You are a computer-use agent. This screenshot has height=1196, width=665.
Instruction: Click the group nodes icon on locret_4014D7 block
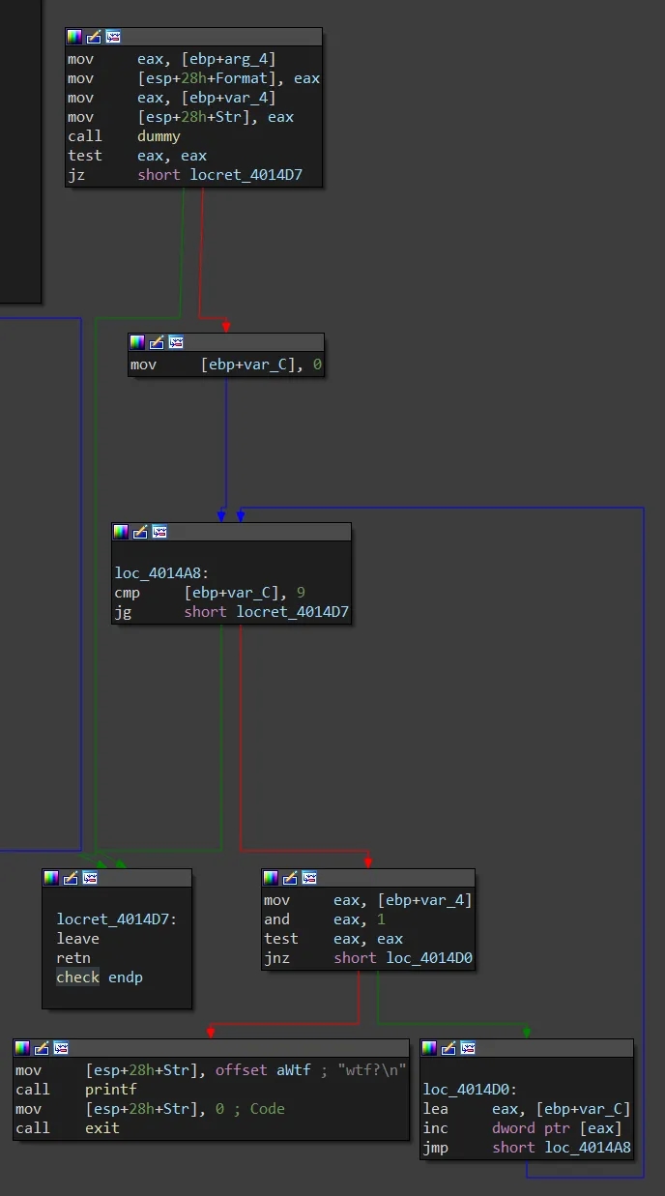[90, 878]
